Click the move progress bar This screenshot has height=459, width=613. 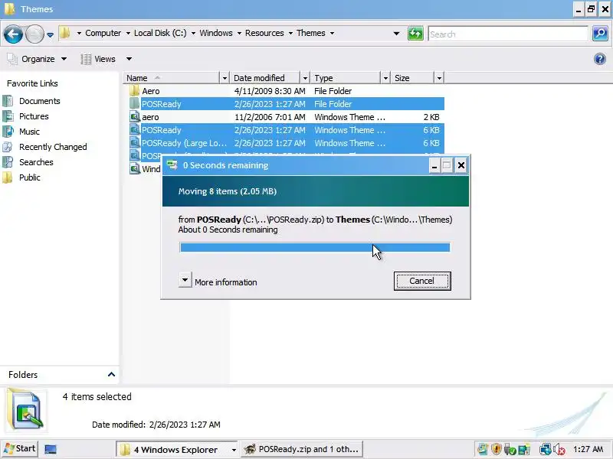(315, 247)
